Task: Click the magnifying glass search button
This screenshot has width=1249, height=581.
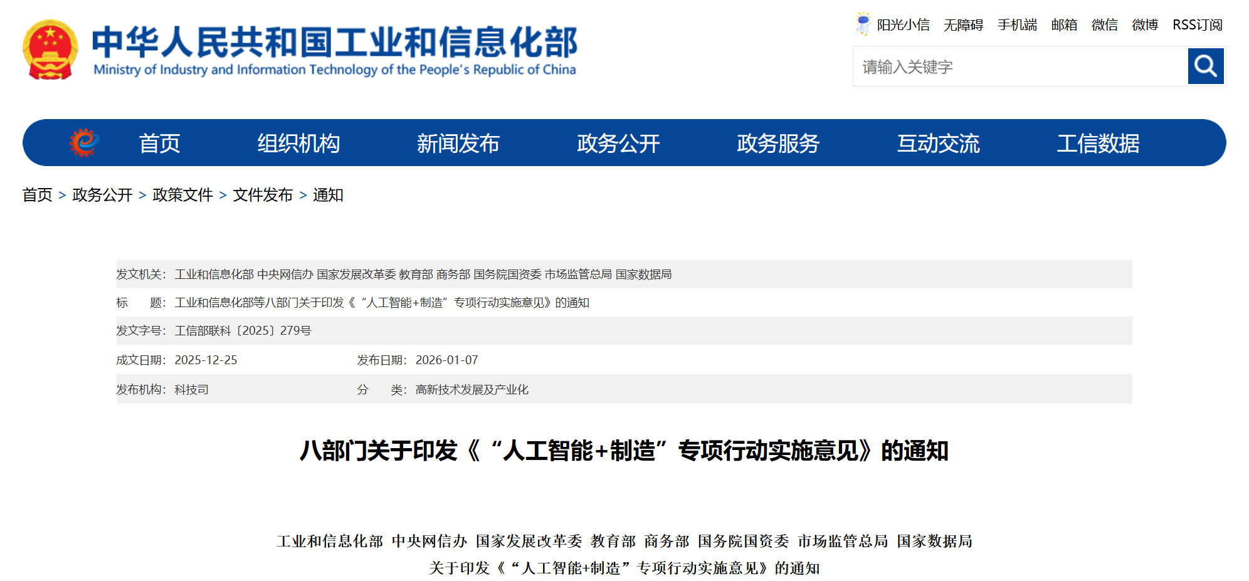Action: tap(1205, 66)
